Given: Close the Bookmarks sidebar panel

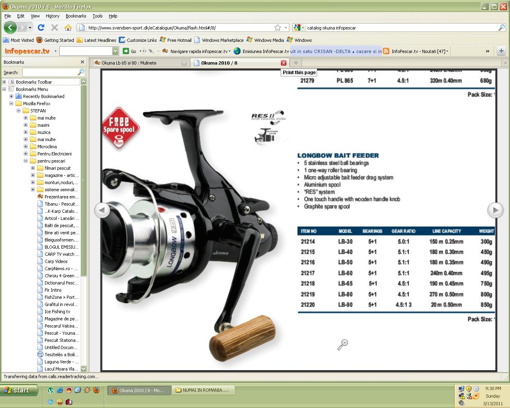Looking at the screenshot, I should tap(82, 62).
